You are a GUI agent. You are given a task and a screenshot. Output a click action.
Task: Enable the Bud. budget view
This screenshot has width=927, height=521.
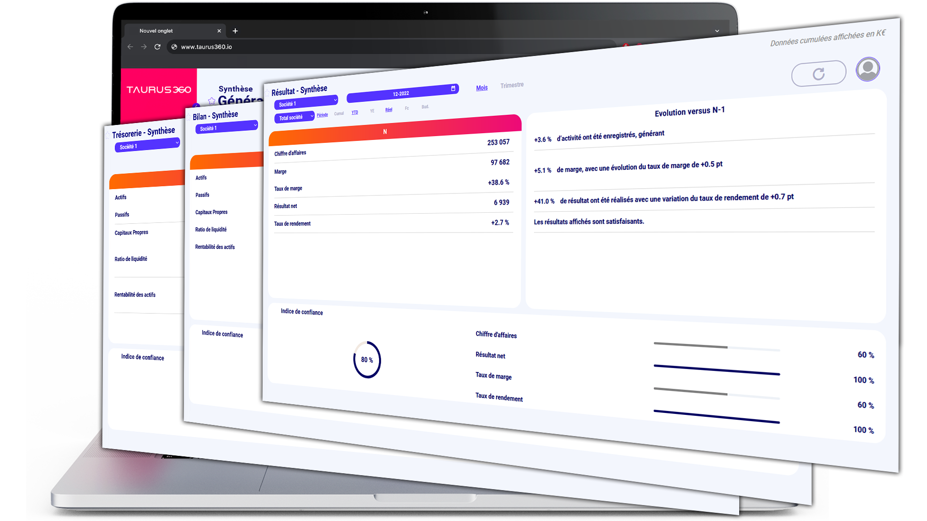pos(425,107)
